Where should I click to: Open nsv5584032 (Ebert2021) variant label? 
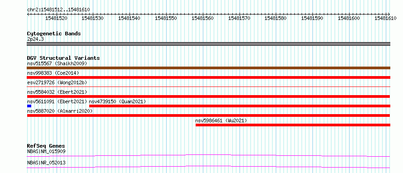57,92
